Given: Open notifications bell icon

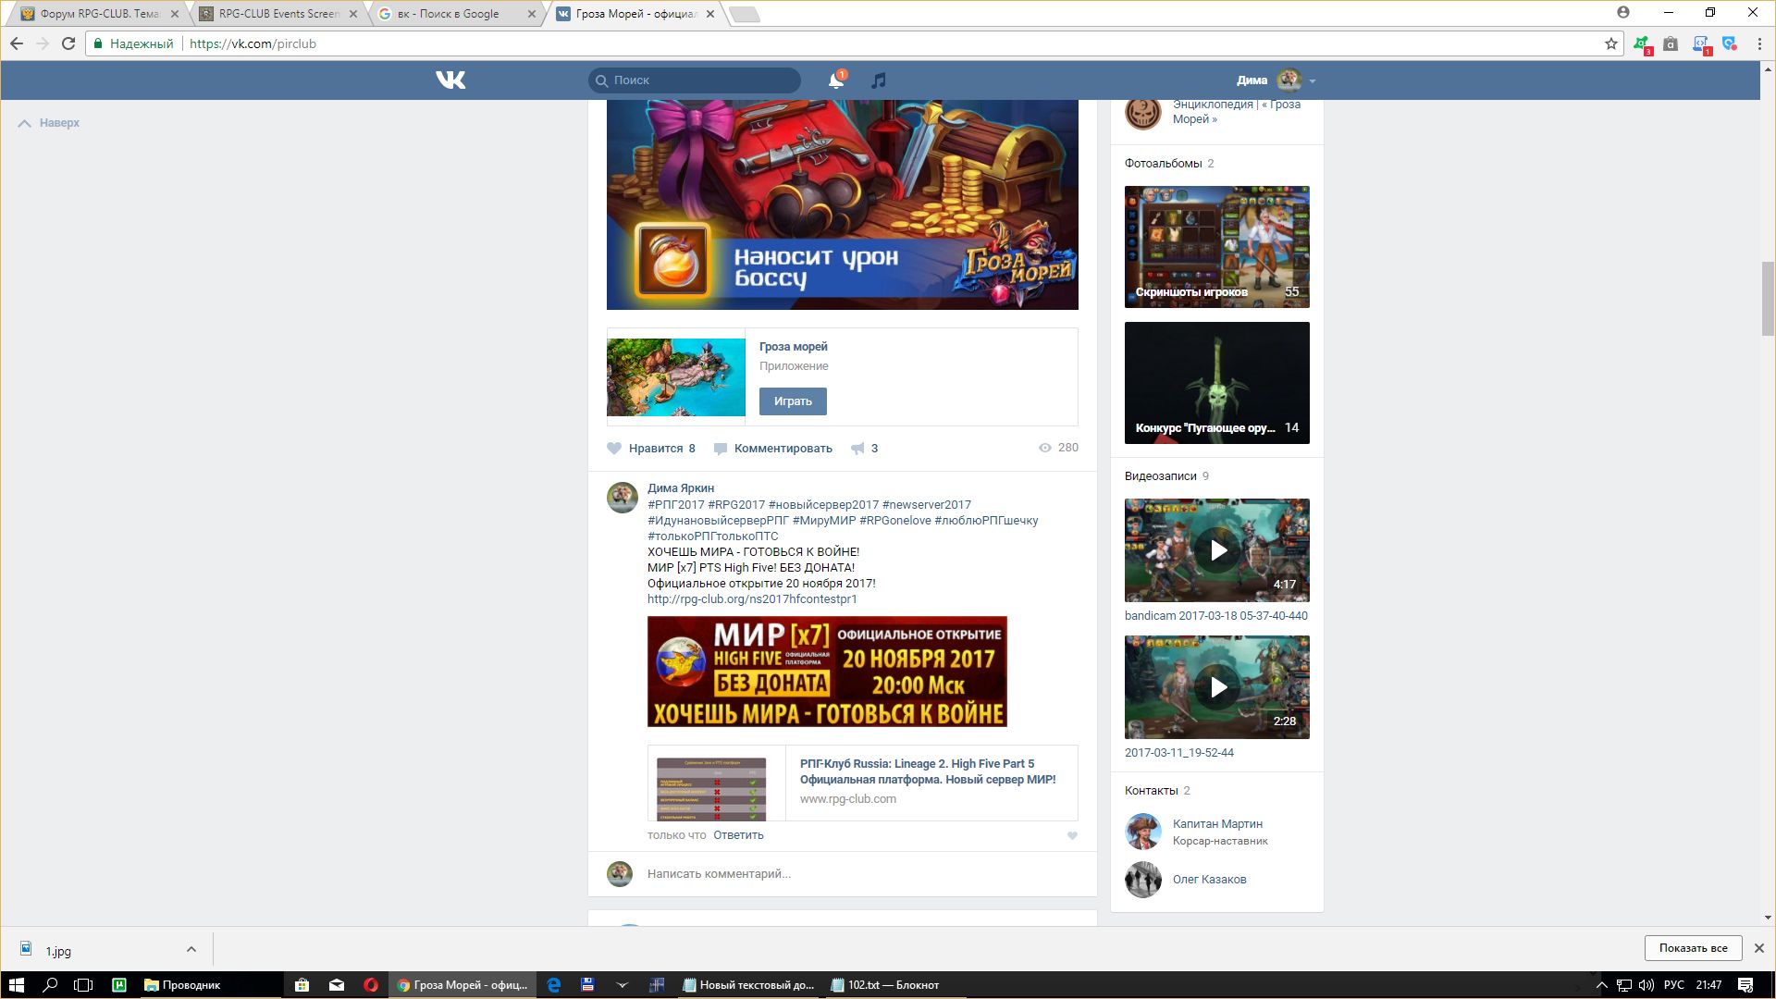Looking at the screenshot, I should 835,81.
